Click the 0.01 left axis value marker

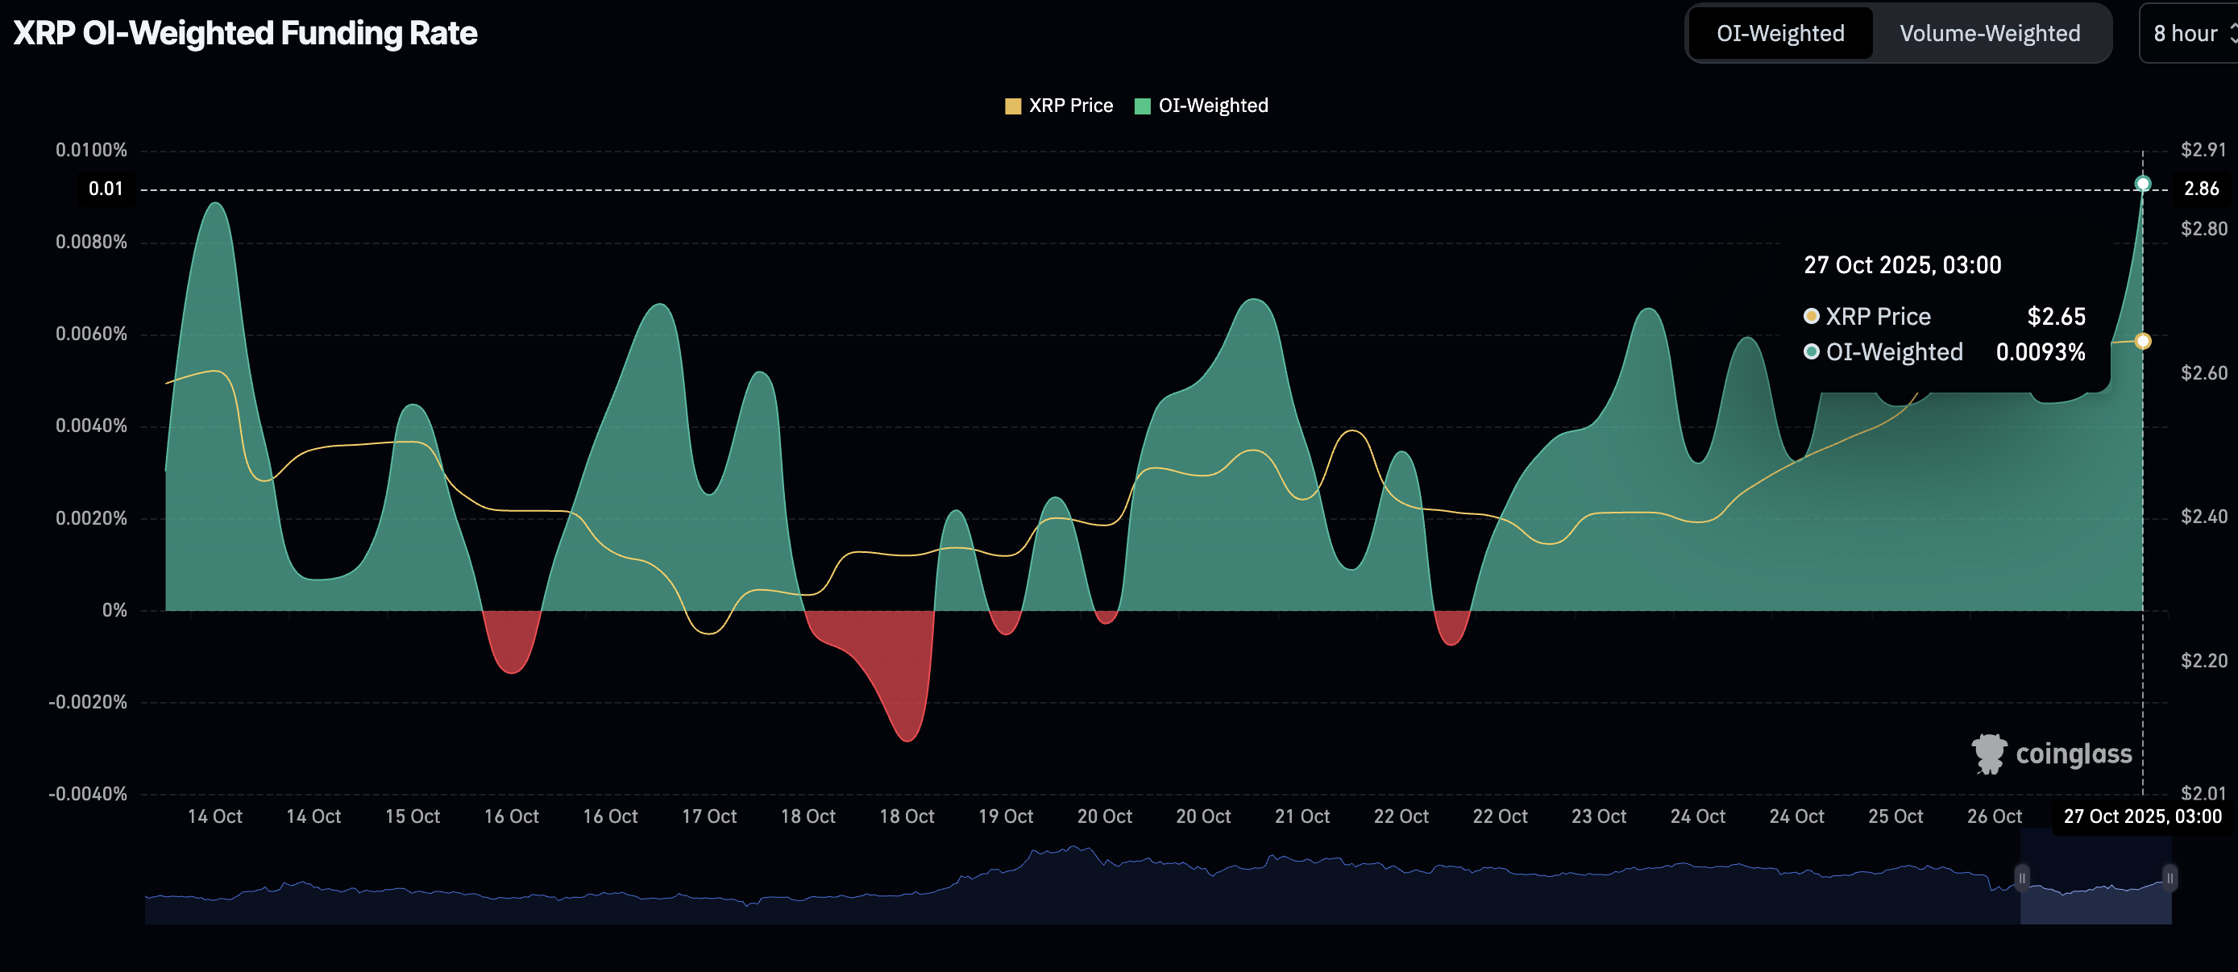pos(106,189)
